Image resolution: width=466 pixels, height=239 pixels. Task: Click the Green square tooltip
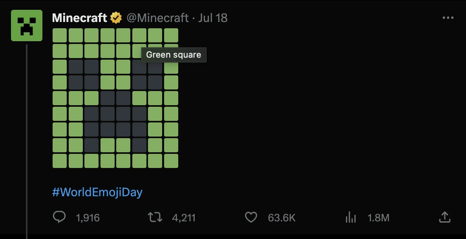pyautogui.click(x=174, y=55)
